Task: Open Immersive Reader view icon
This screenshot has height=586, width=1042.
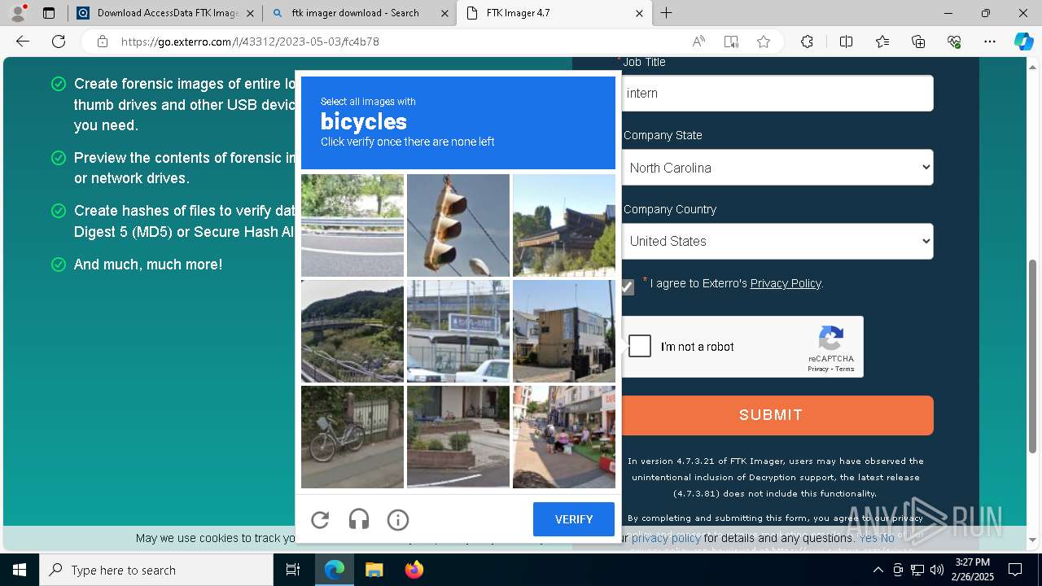Action: [731, 42]
